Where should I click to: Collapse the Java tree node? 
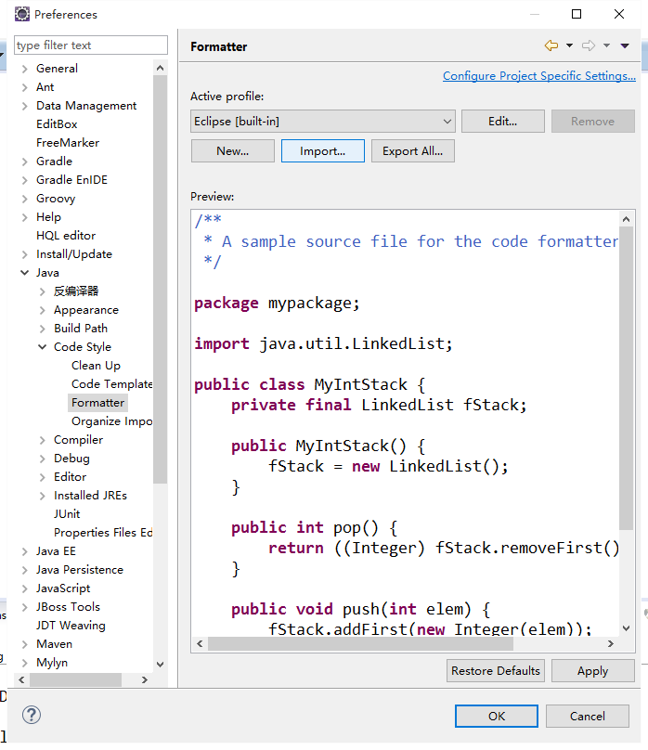[x=24, y=273]
